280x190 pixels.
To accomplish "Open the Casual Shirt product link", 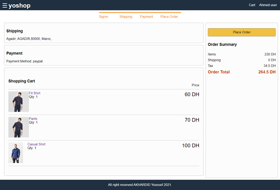I will point(36,144).
